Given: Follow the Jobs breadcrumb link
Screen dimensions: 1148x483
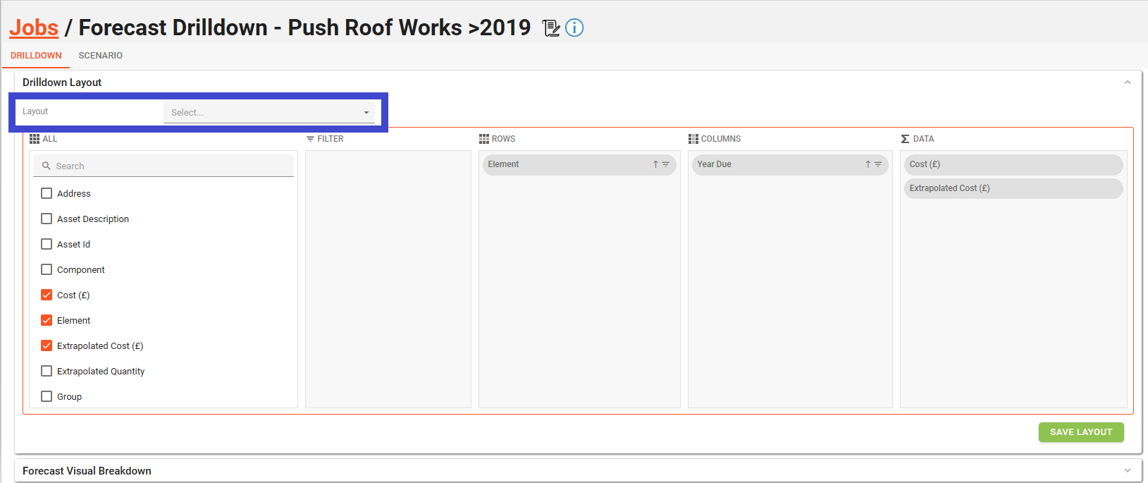Looking at the screenshot, I should pyautogui.click(x=33, y=27).
